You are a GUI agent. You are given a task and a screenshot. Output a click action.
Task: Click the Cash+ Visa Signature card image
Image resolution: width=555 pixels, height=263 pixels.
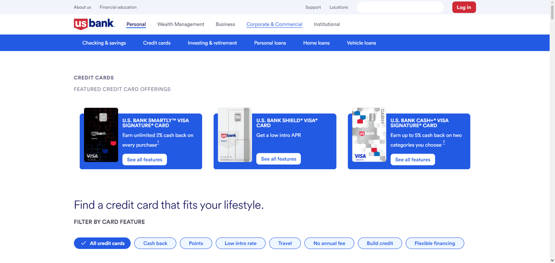tap(369, 135)
